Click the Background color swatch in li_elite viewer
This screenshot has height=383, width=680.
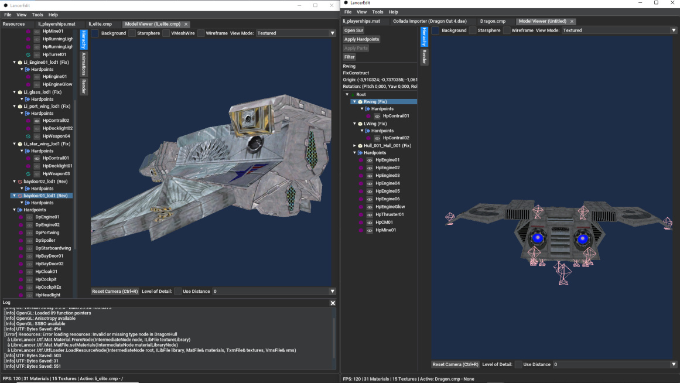click(95, 33)
